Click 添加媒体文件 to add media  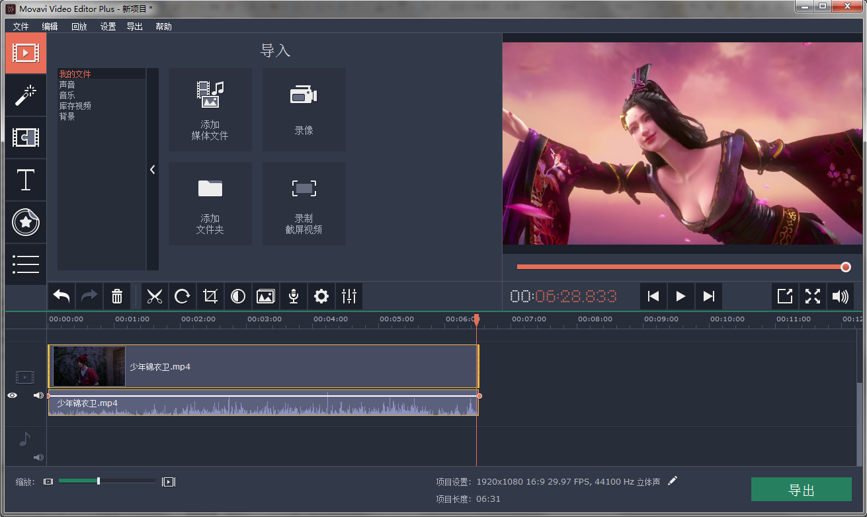click(x=210, y=110)
